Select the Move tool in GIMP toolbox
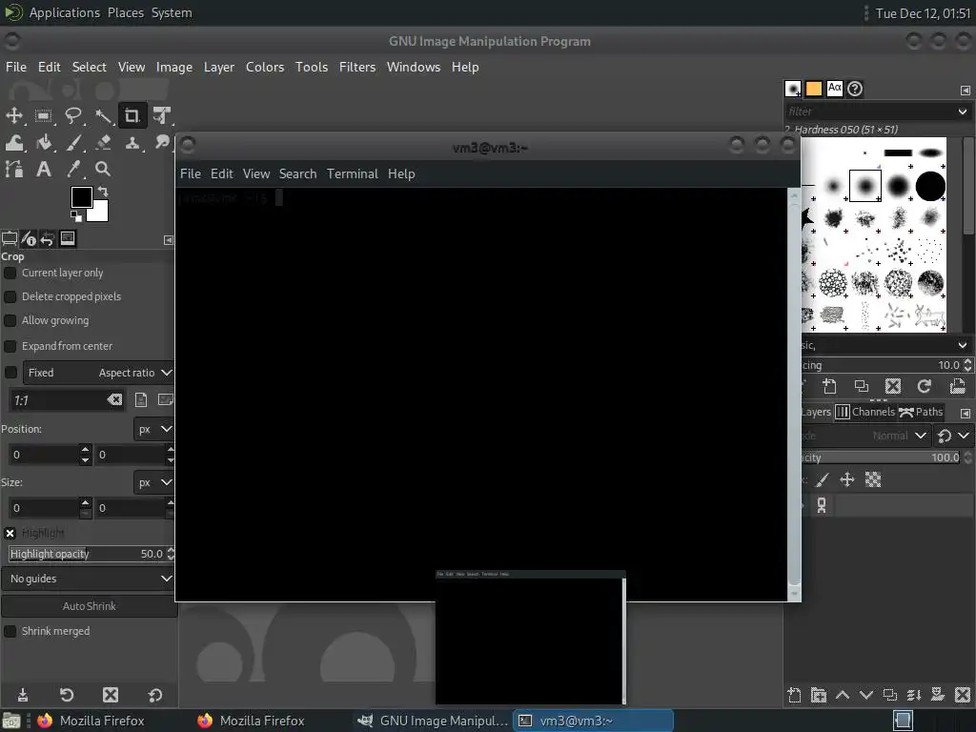The height and width of the screenshot is (732, 976). click(14, 115)
